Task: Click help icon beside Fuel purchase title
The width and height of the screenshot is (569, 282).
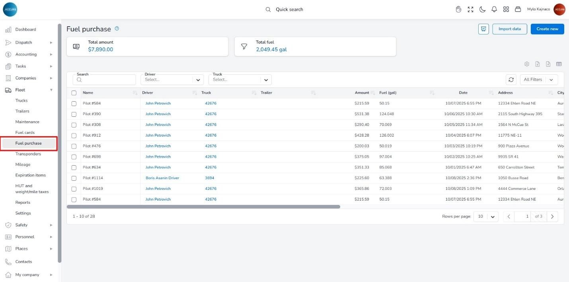Action: [x=117, y=29]
